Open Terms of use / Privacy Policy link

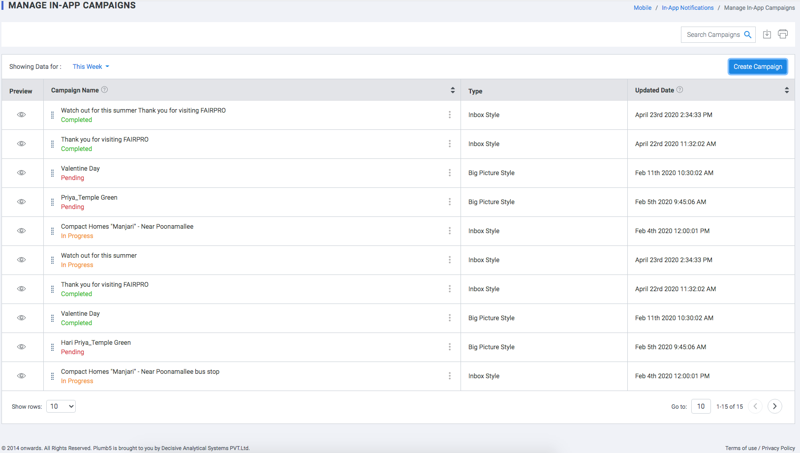click(x=760, y=448)
